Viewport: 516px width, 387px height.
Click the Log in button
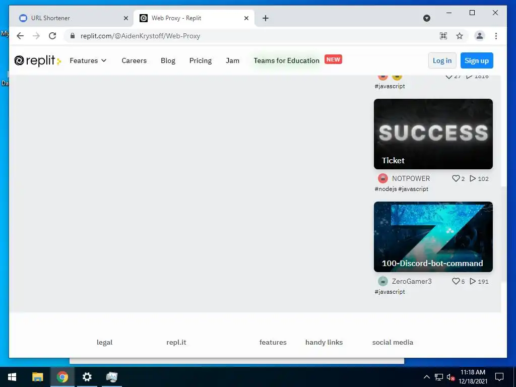click(442, 60)
